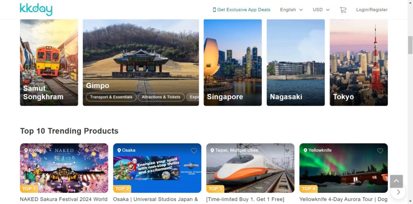Click the phone icon beside App Deals
Viewport: 413px width, 204px height.
click(215, 10)
